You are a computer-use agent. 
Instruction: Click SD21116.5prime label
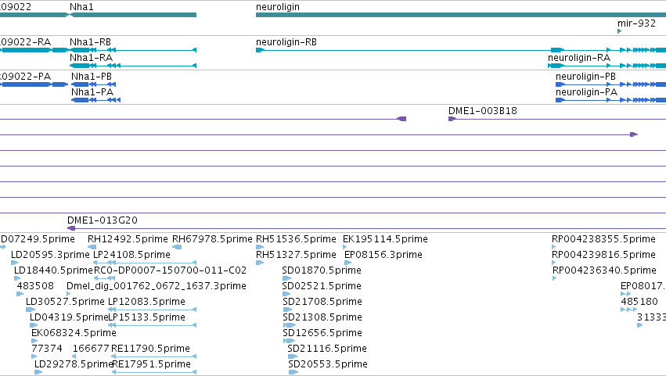327,349
